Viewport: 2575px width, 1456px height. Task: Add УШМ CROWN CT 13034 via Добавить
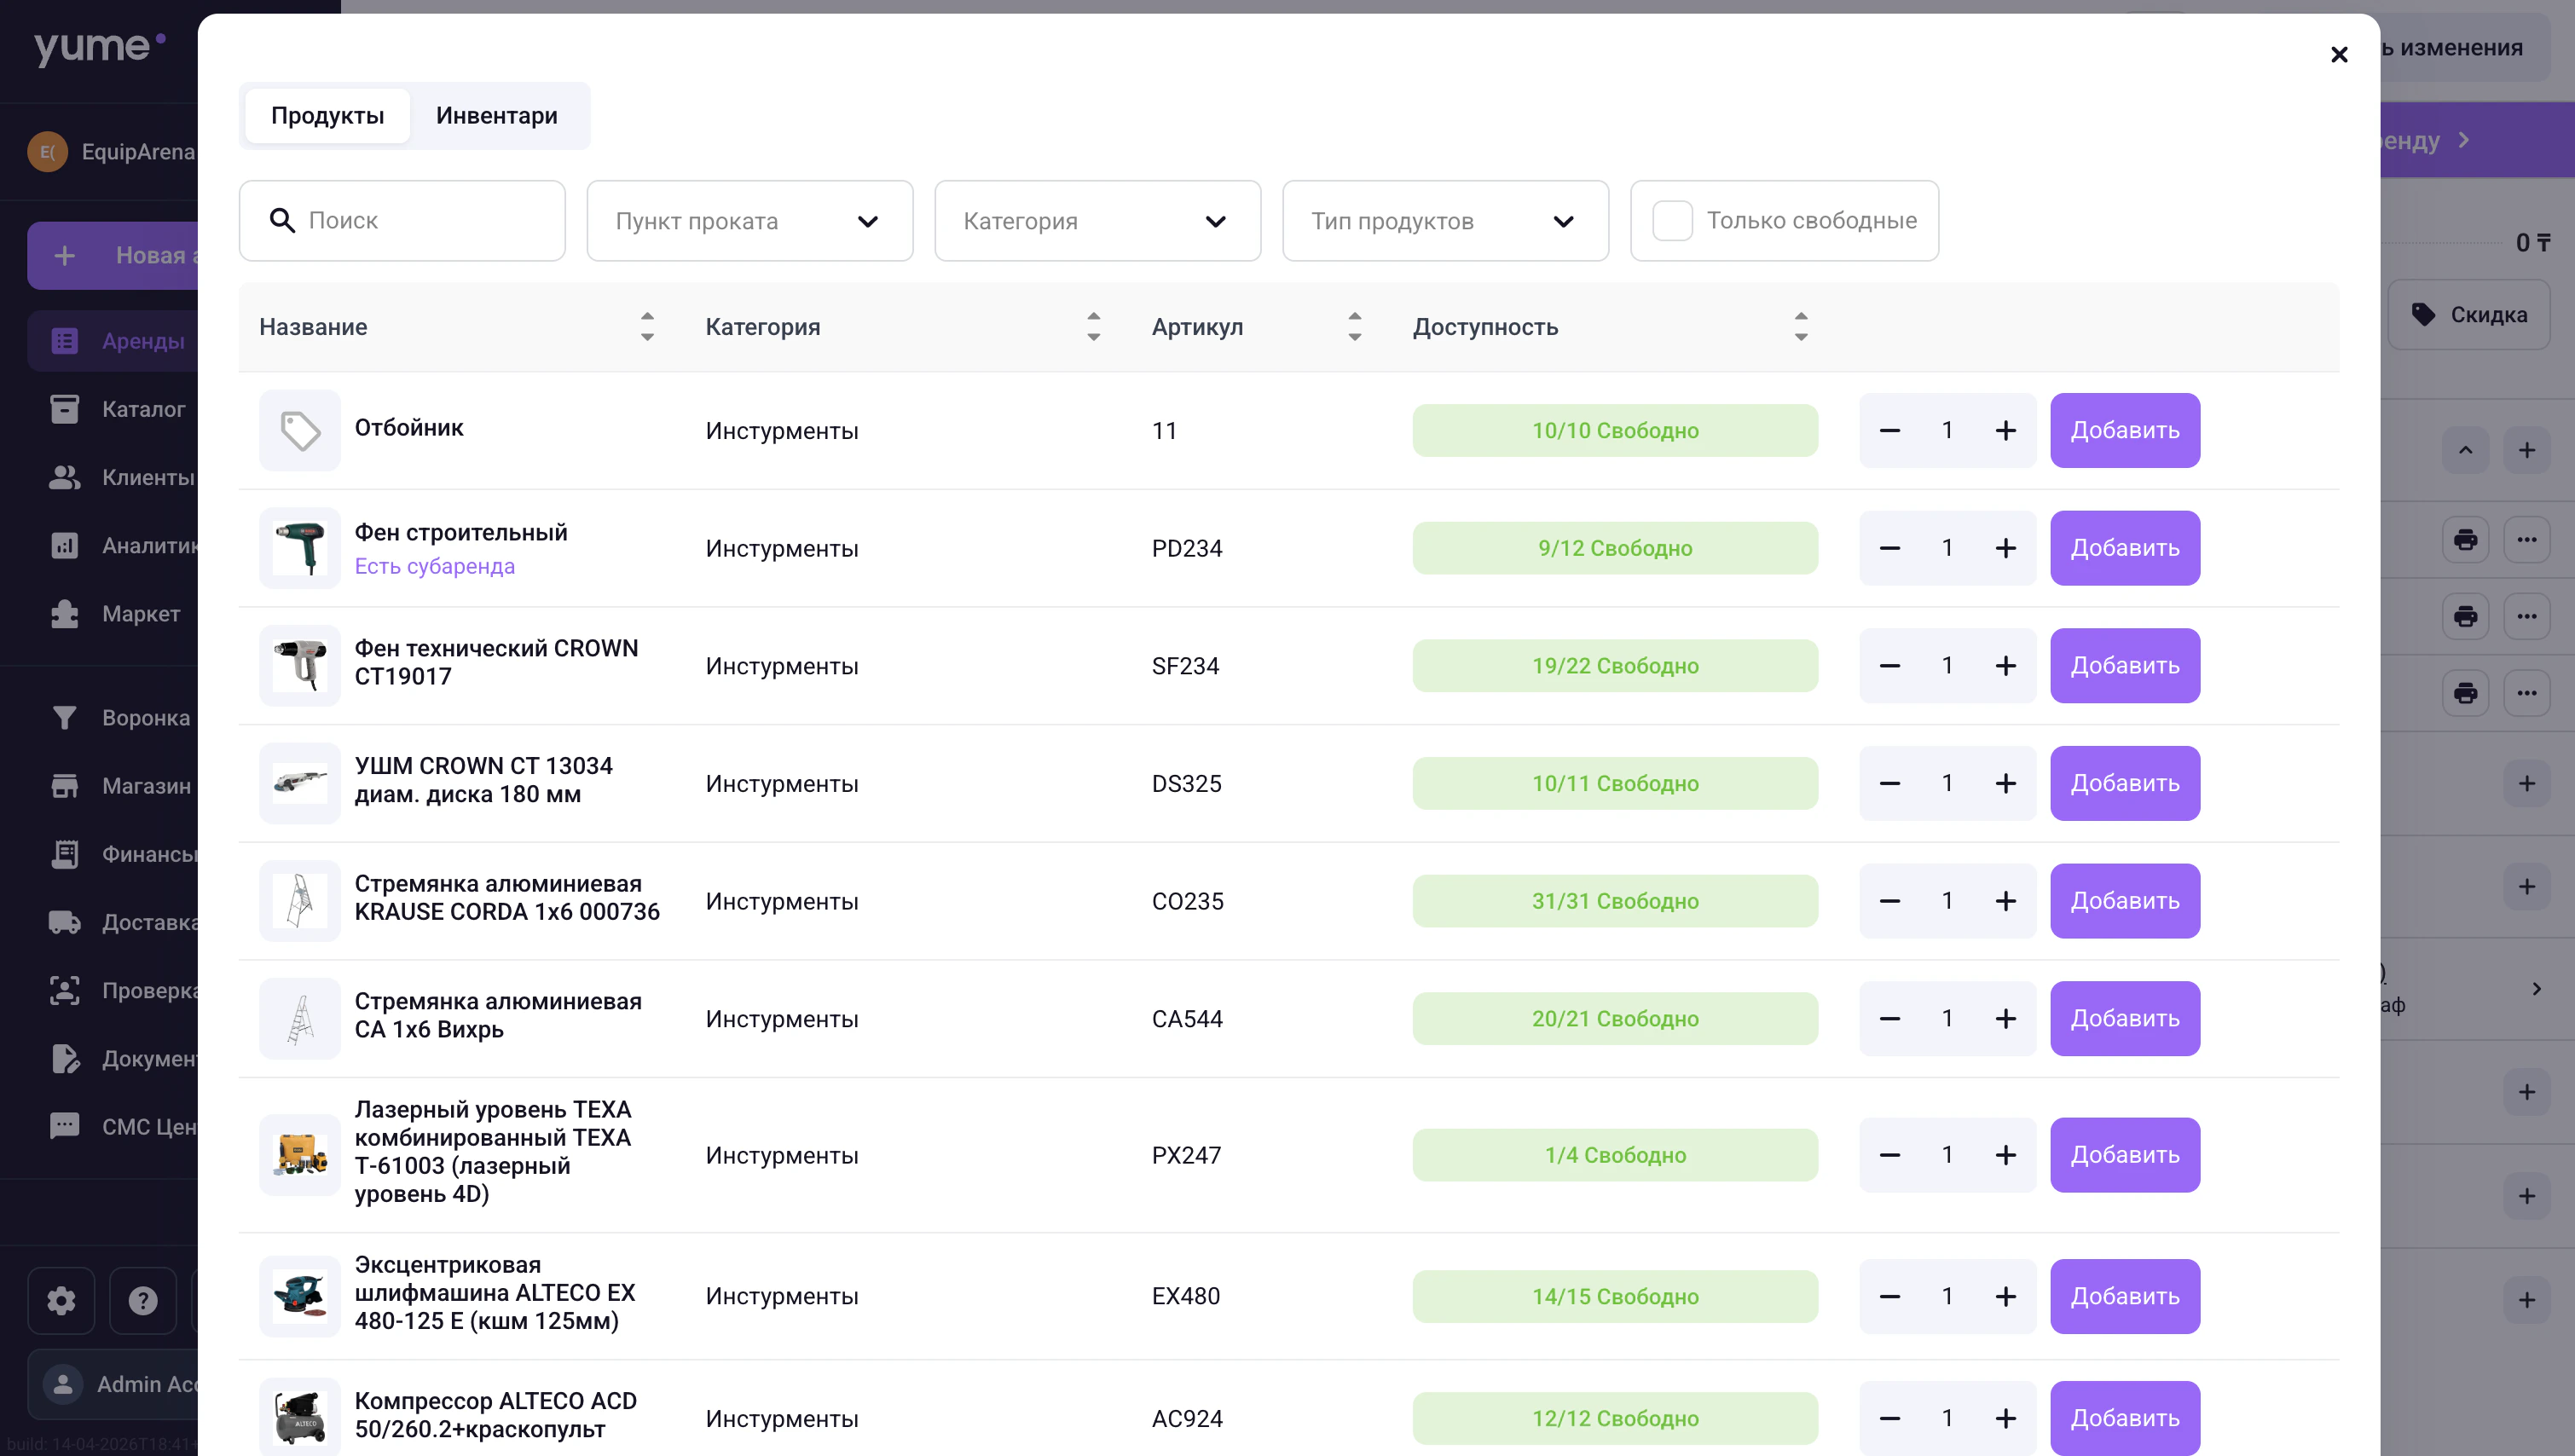pos(2124,783)
